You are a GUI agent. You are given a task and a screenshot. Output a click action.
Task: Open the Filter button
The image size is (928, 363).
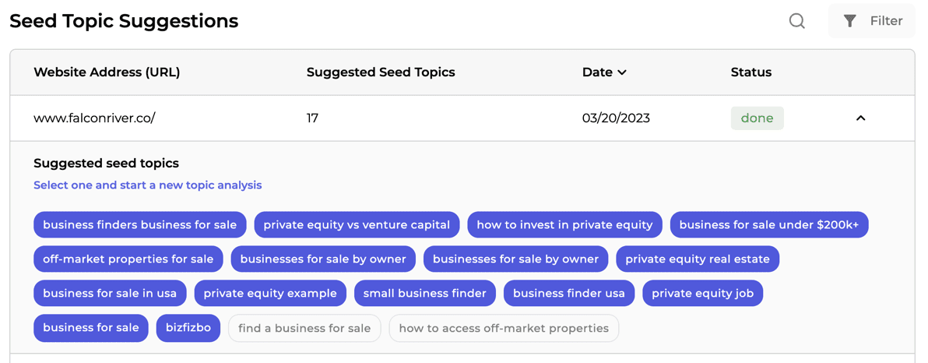[872, 21]
